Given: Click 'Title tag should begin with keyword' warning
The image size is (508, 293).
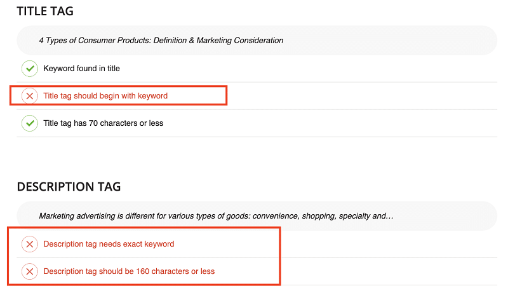Looking at the screenshot, I should point(105,96).
